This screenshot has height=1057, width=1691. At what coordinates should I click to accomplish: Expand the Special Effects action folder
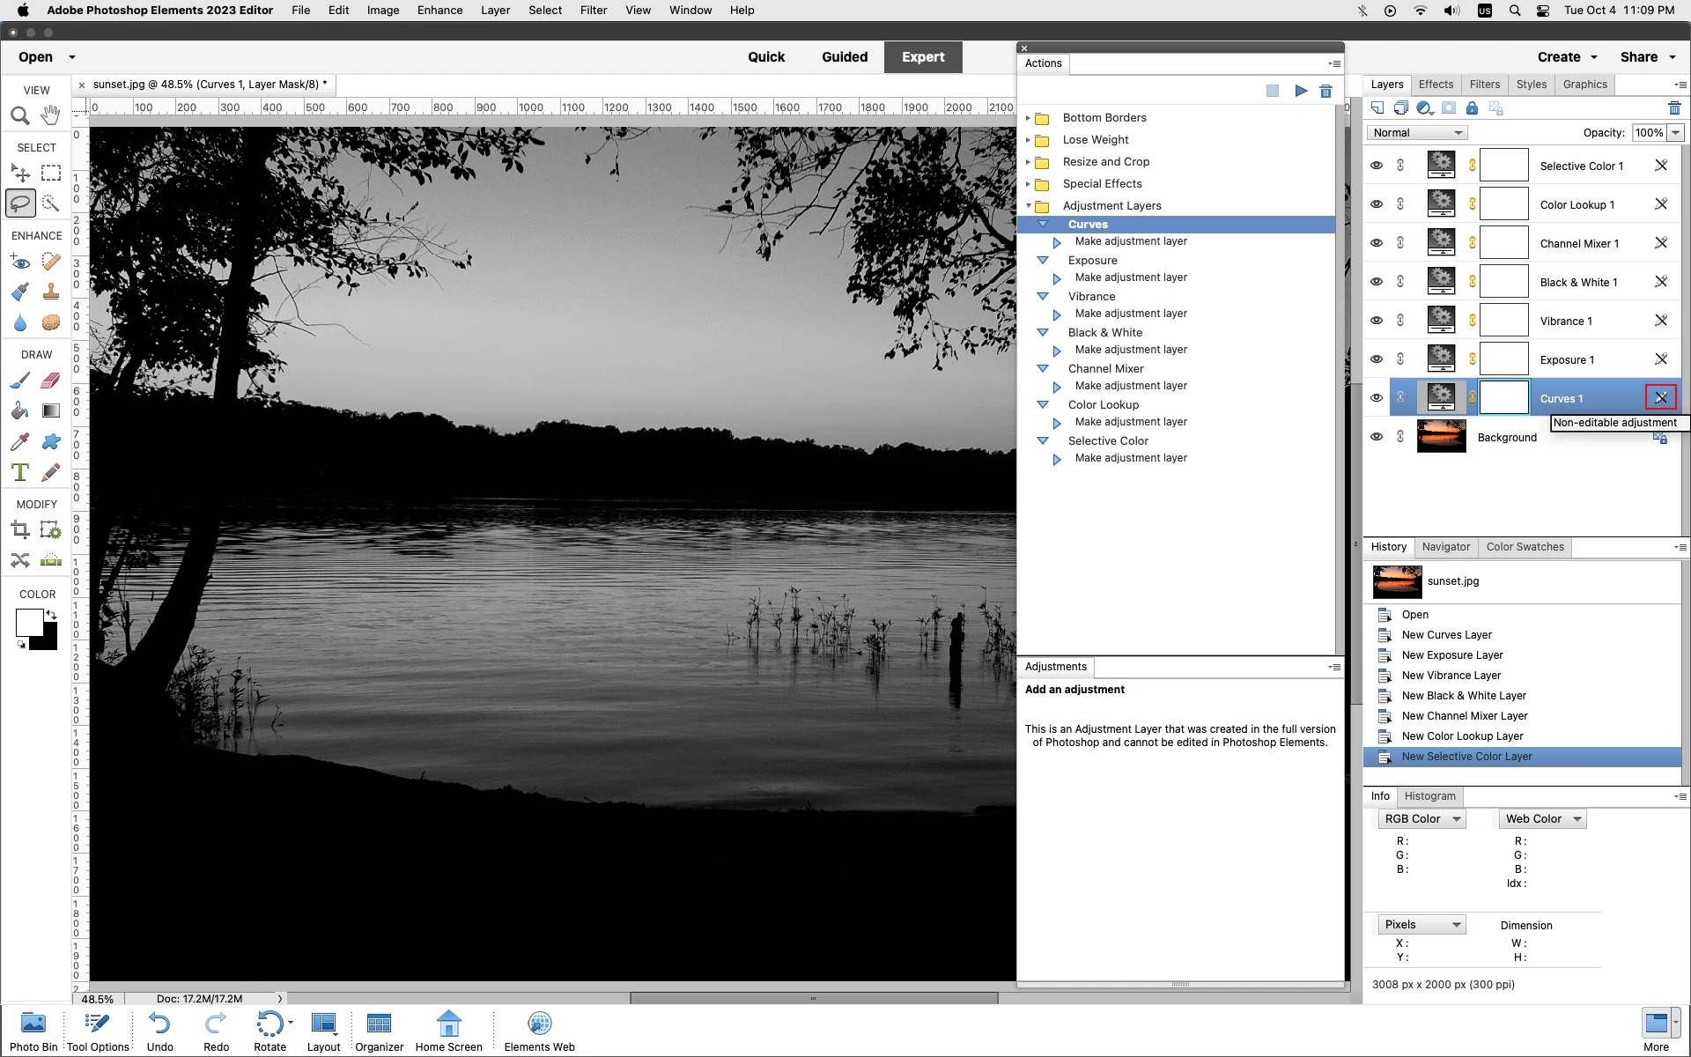(1028, 184)
